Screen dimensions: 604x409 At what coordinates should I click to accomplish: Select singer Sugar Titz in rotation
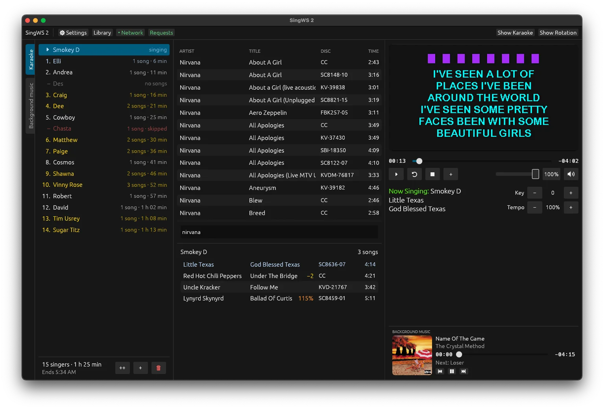click(104, 230)
